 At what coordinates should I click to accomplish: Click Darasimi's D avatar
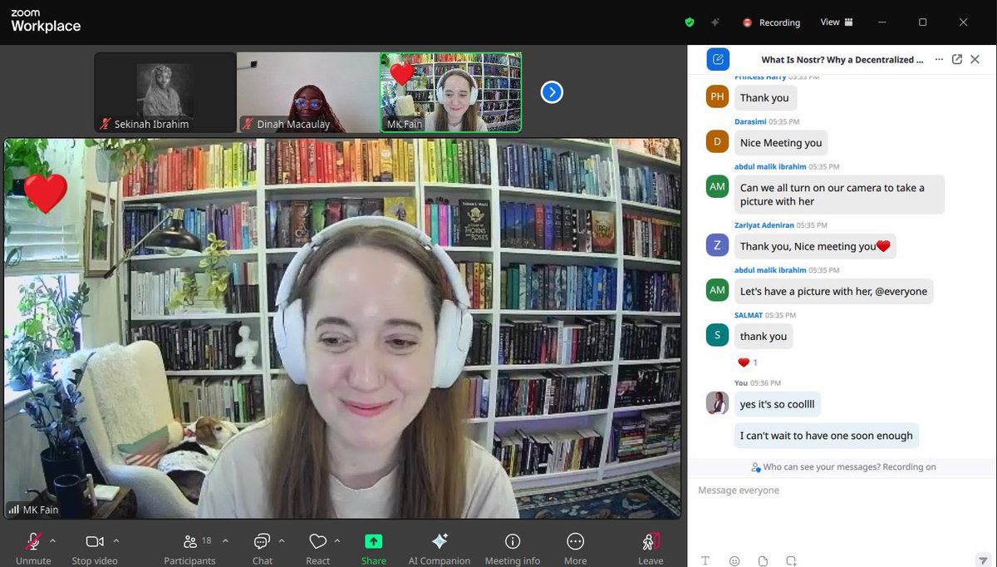point(717,142)
